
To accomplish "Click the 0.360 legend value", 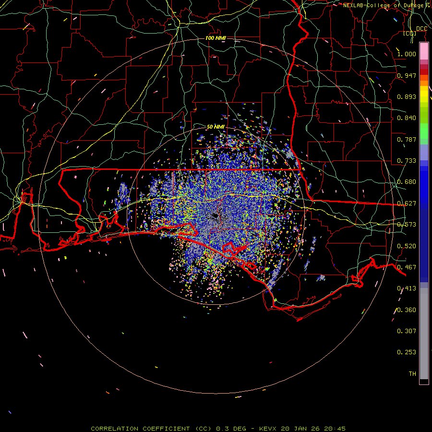I will [407, 310].
